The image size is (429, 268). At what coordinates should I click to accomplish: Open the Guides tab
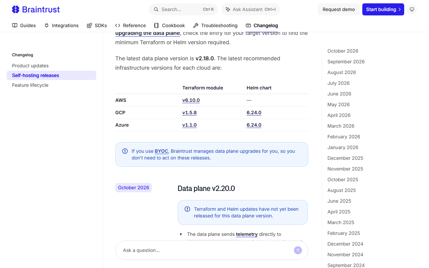[x=24, y=25]
